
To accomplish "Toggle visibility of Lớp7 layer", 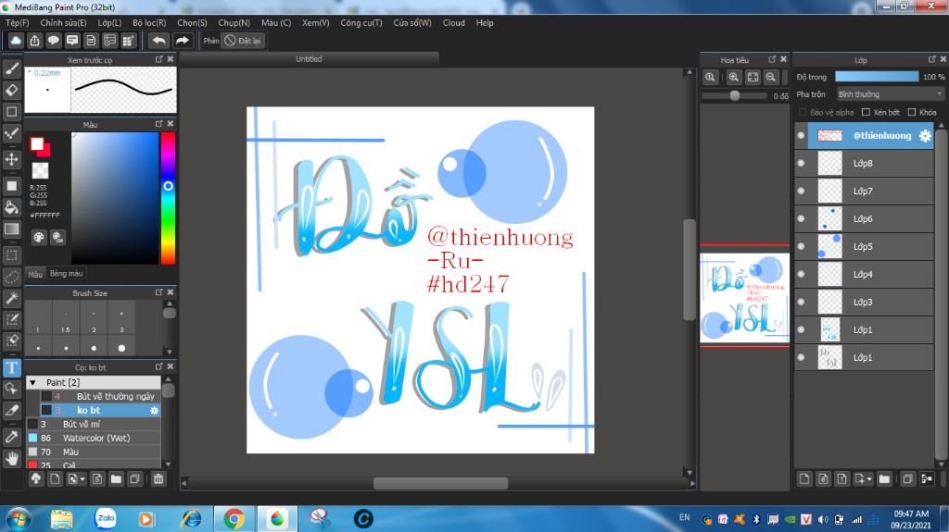I will [x=802, y=191].
